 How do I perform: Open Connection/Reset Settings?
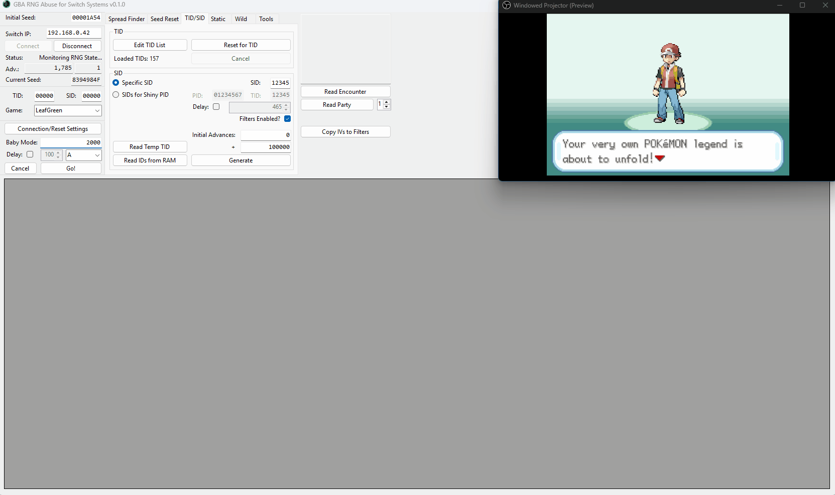point(53,129)
